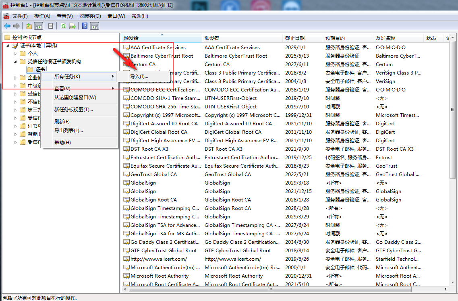Toggle the Show/Hide Console Tree toolbar icon
This screenshot has height=301, width=458.
click(38, 26)
